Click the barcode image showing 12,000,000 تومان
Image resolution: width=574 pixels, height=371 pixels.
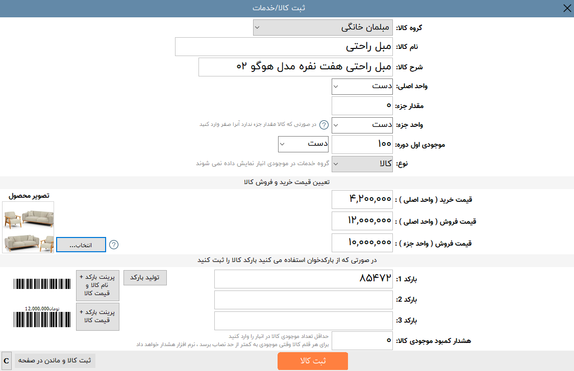point(42,316)
